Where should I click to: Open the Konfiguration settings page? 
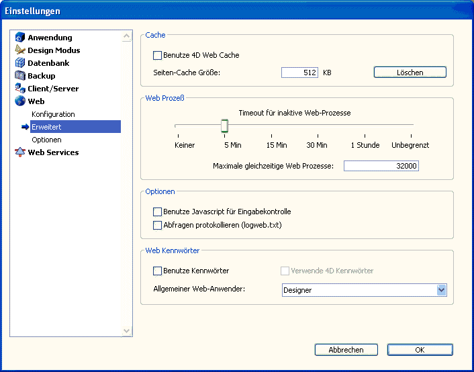(53, 114)
